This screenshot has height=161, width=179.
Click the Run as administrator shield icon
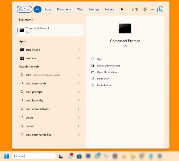(x=93, y=65)
